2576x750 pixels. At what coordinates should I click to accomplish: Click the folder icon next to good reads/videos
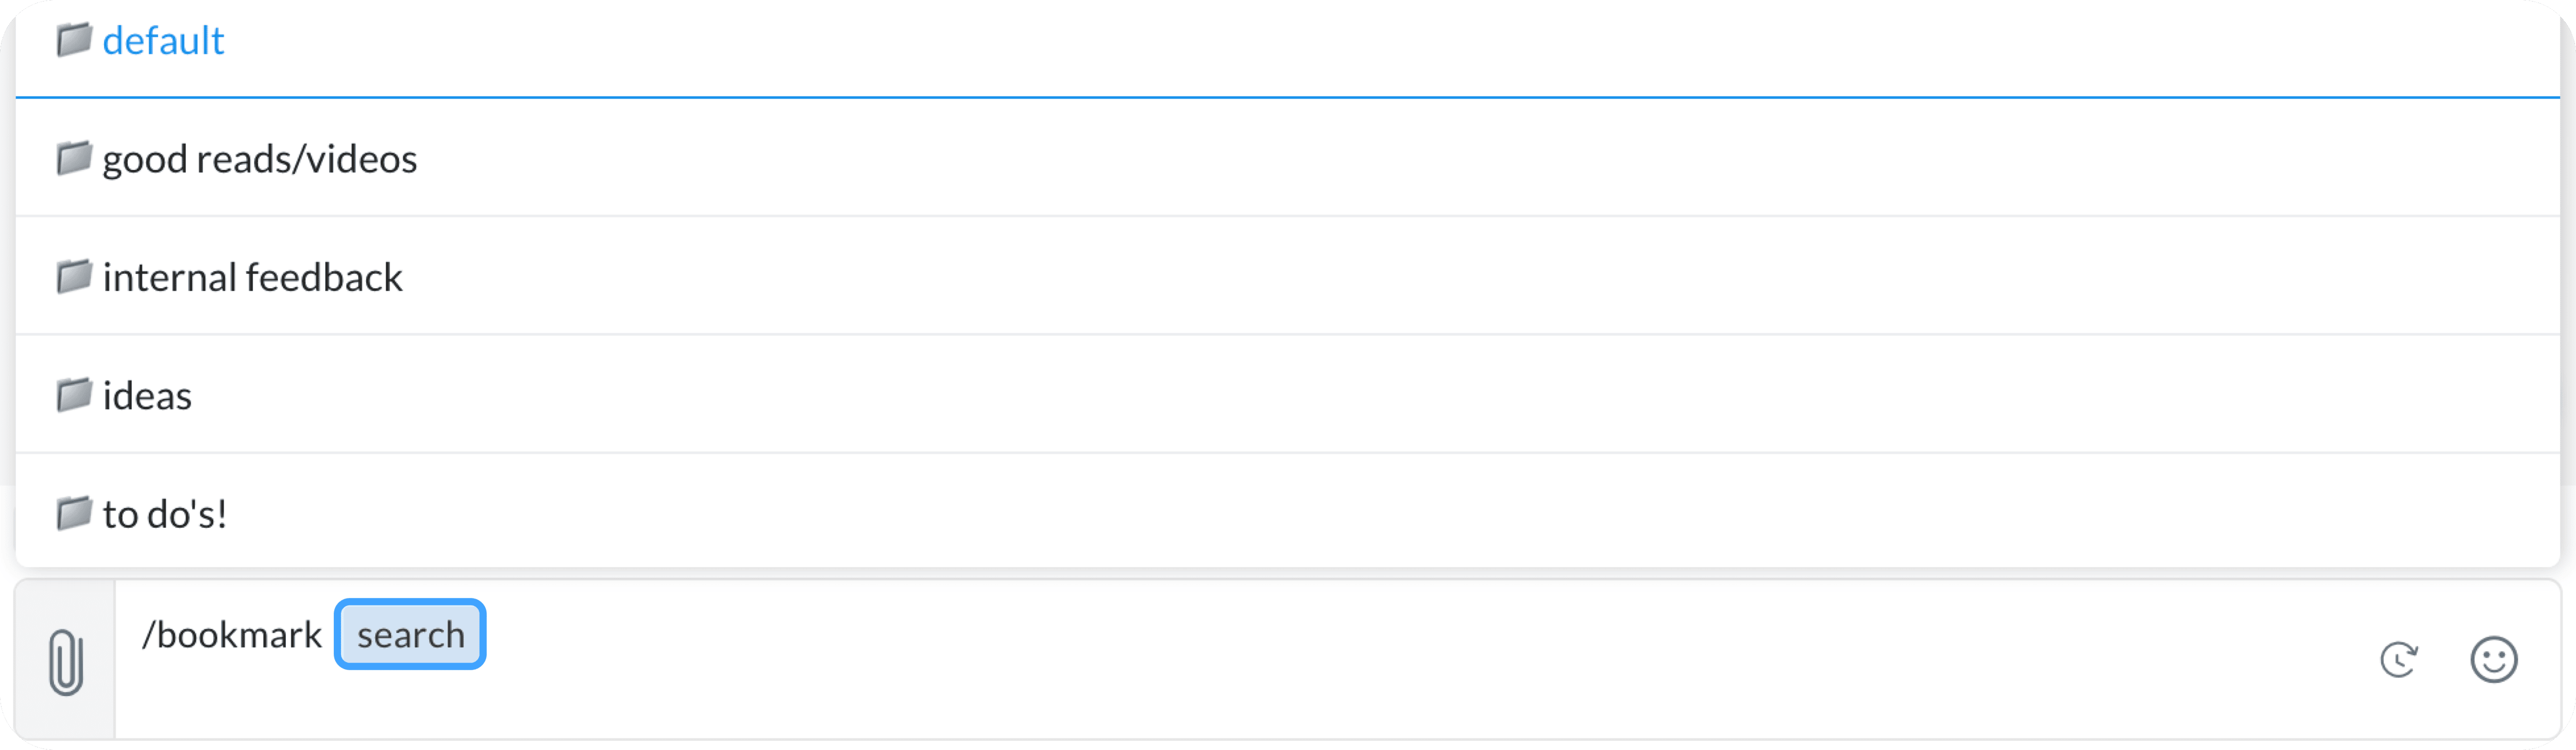pyautogui.click(x=73, y=159)
